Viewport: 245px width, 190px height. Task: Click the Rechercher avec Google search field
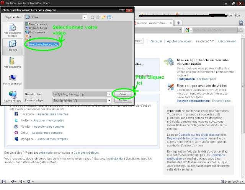click(x=215, y=30)
